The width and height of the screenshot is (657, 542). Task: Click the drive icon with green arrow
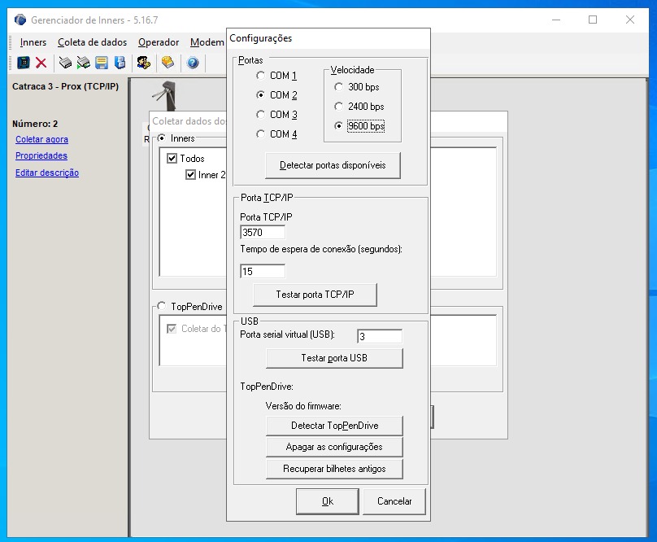click(x=83, y=63)
